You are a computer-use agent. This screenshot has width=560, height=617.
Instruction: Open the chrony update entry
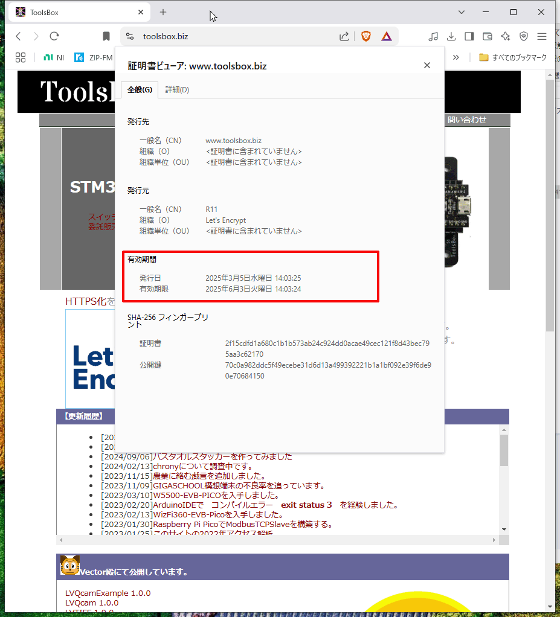point(202,466)
